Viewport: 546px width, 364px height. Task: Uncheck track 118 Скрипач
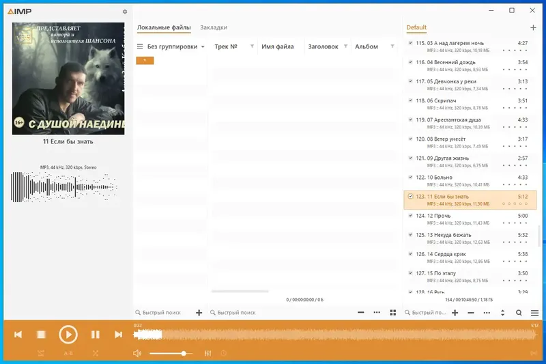411,100
